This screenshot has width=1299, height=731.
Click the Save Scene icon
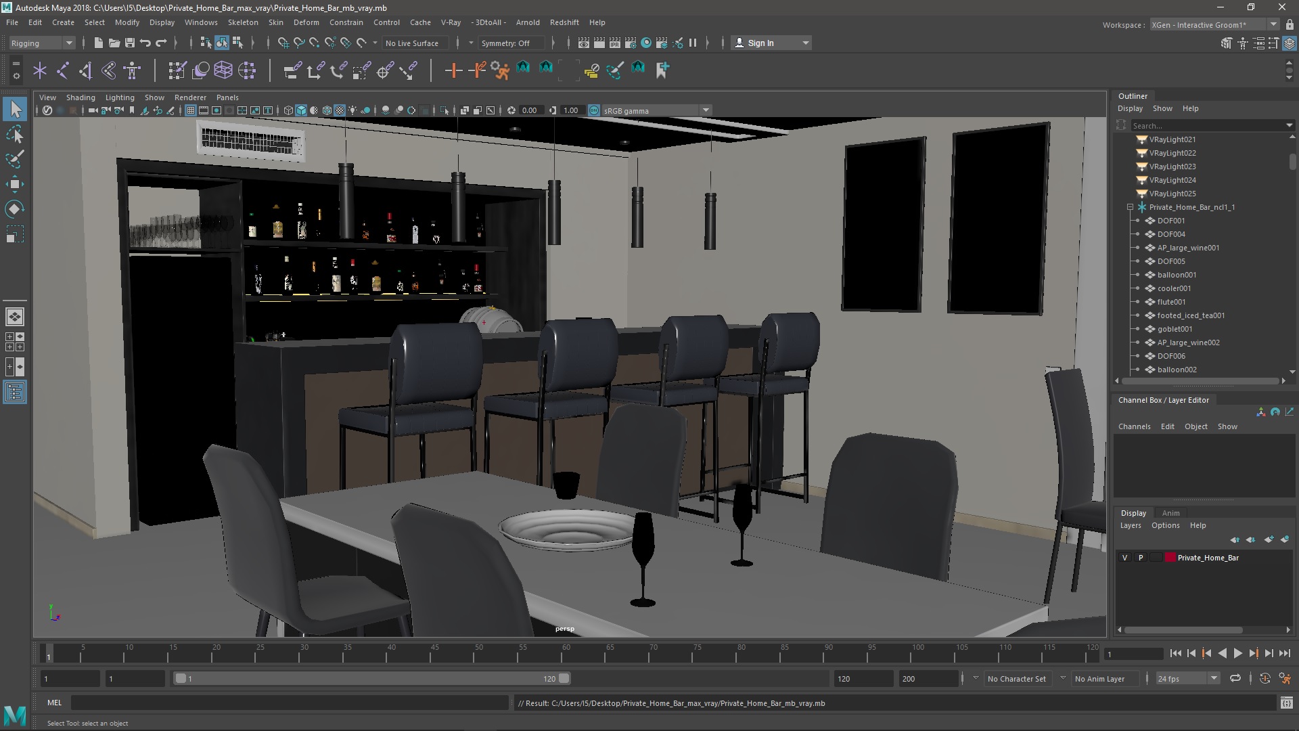coord(130,43)
